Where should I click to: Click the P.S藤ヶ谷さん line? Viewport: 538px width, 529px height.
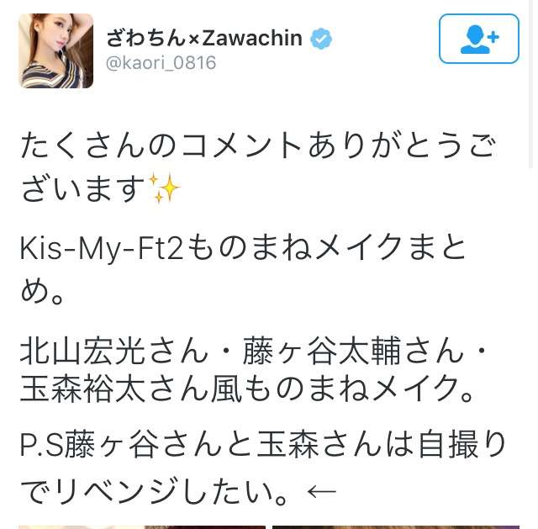click(263, 445)
